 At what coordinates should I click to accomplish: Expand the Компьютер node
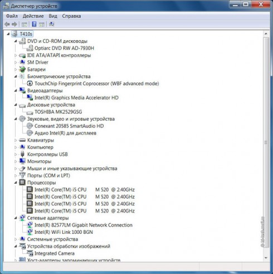(16, 147)
